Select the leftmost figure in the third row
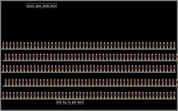Image resolution: width=178 pixels, height=111 pixels. pyautogui.click(x=3, y=69)
